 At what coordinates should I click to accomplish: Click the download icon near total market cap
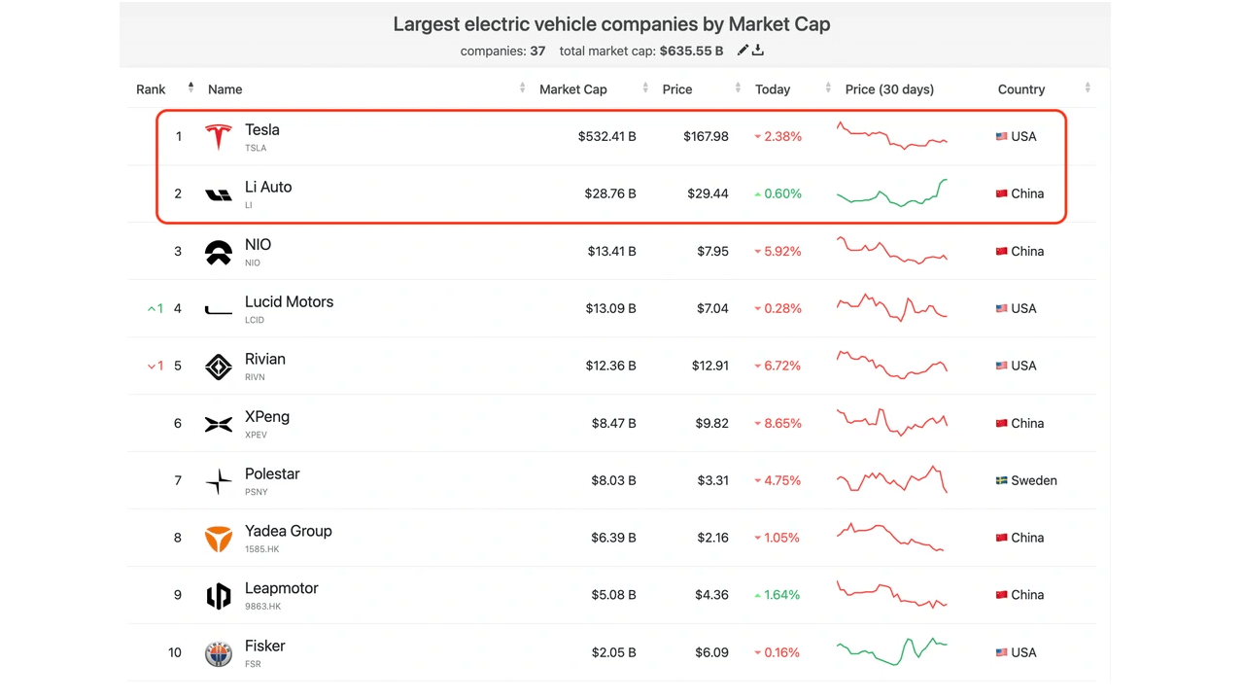coord(758,51)
